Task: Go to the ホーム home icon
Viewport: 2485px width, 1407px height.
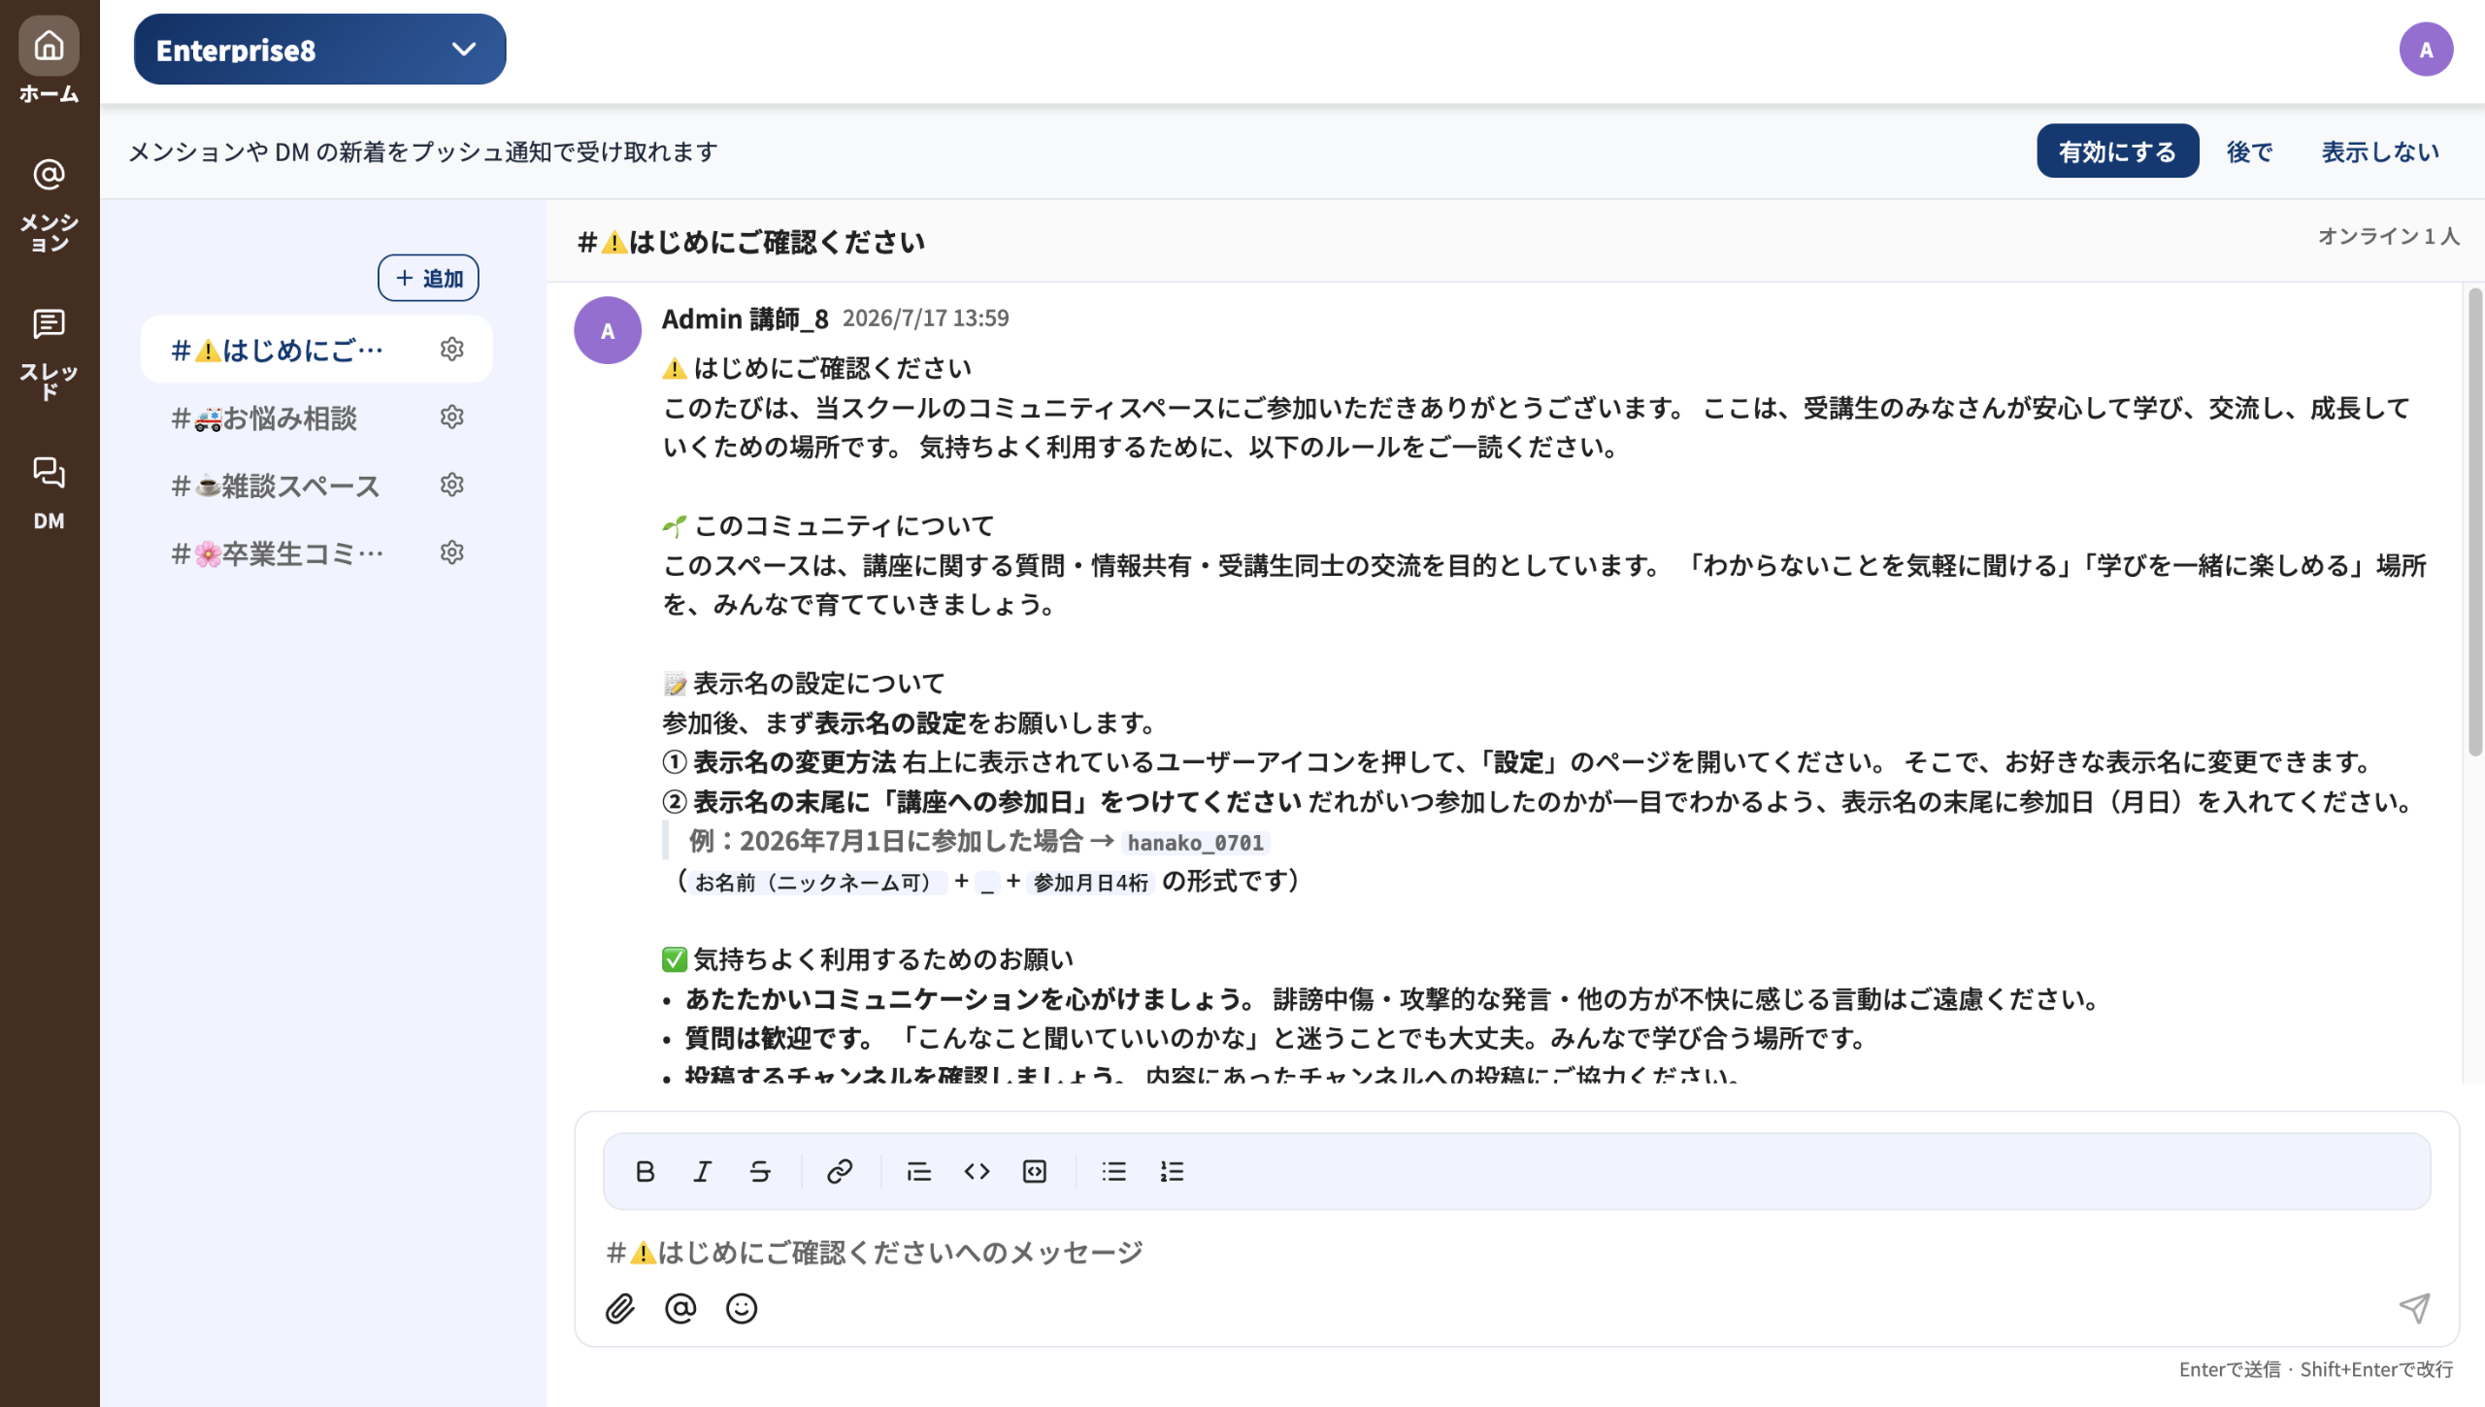Action: click(x=49, y=60)
